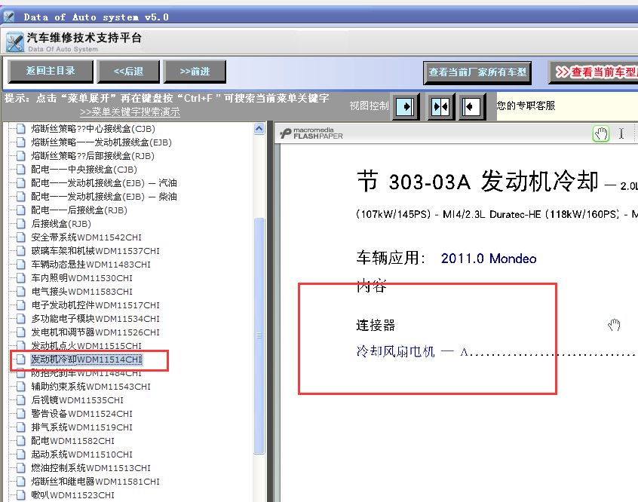Screen dimensions: 638x502
Task: Select 发动机冷却WDM11514CHI tree item
Action: [x=86, y=360]
